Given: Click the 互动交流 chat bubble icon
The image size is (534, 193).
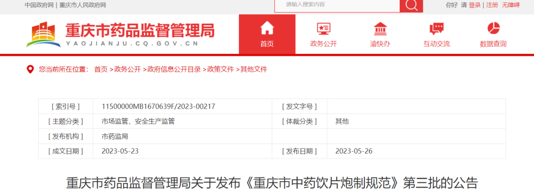Looking at the screenshot, I should [437, 29].
